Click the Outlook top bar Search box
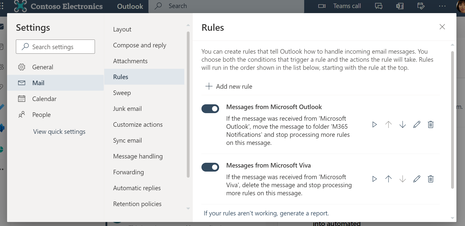The width and height of the screenshot is (465, 226). (x=226, y=6)
